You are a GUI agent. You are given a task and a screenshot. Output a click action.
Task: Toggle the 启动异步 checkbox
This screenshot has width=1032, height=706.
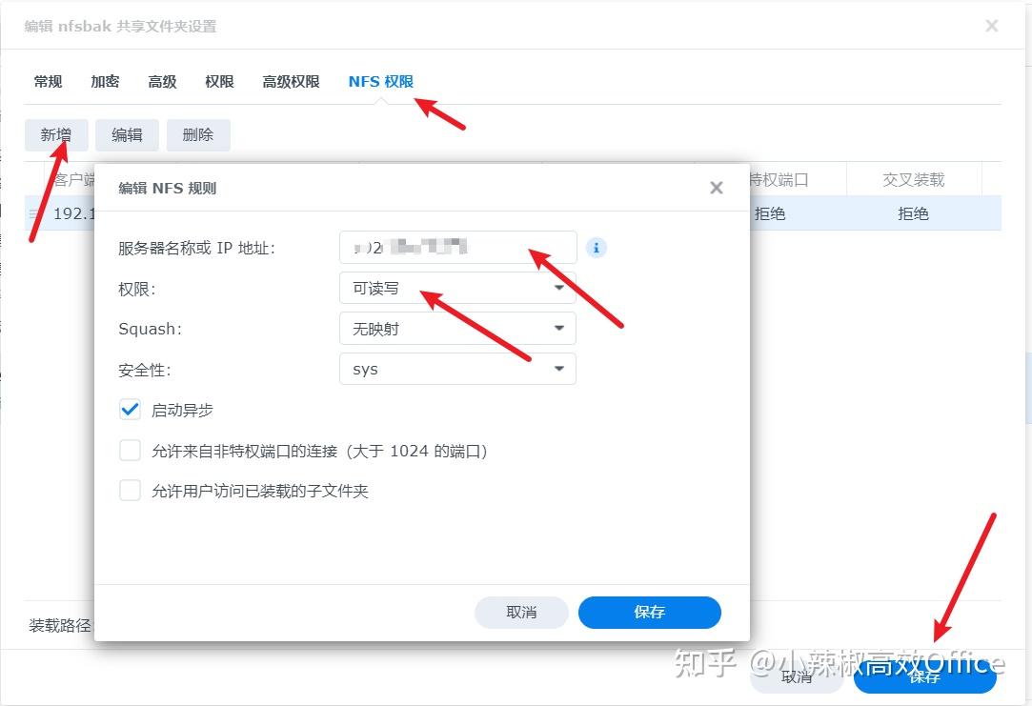[x=130, y=410]
